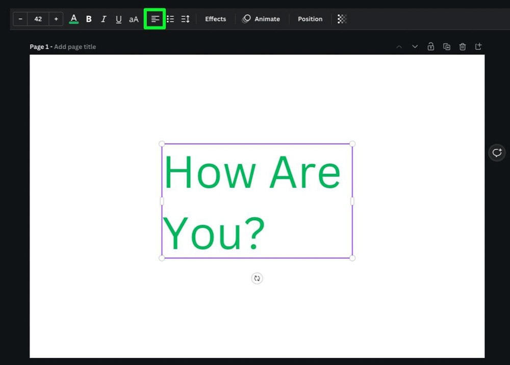This screenshot has height=365, width=510.
Task: Move the page up with the chevron arrow
Action: 399,47
